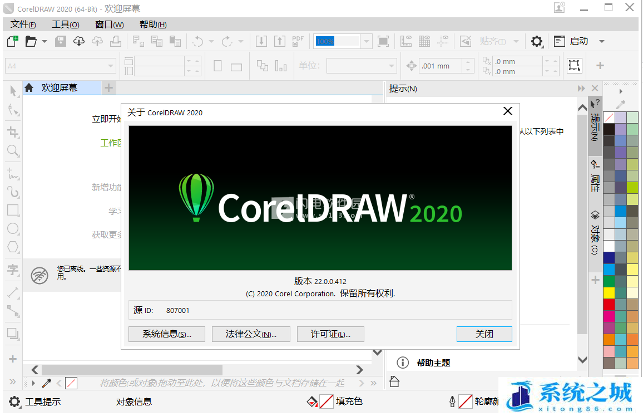The height and width of the screenshot is (416, 643).
Task: Toggle the Snap Off button
Action: (x=466, y=41)
